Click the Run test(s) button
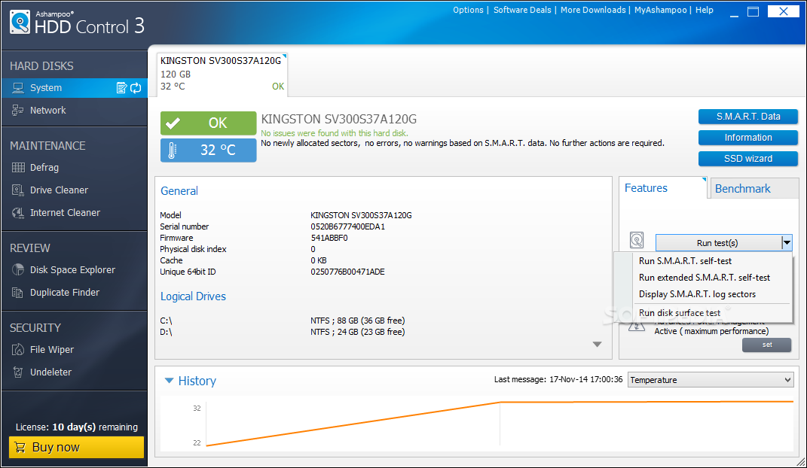The height and width of the screenshot is (468, 807). [x=717, y=242]
